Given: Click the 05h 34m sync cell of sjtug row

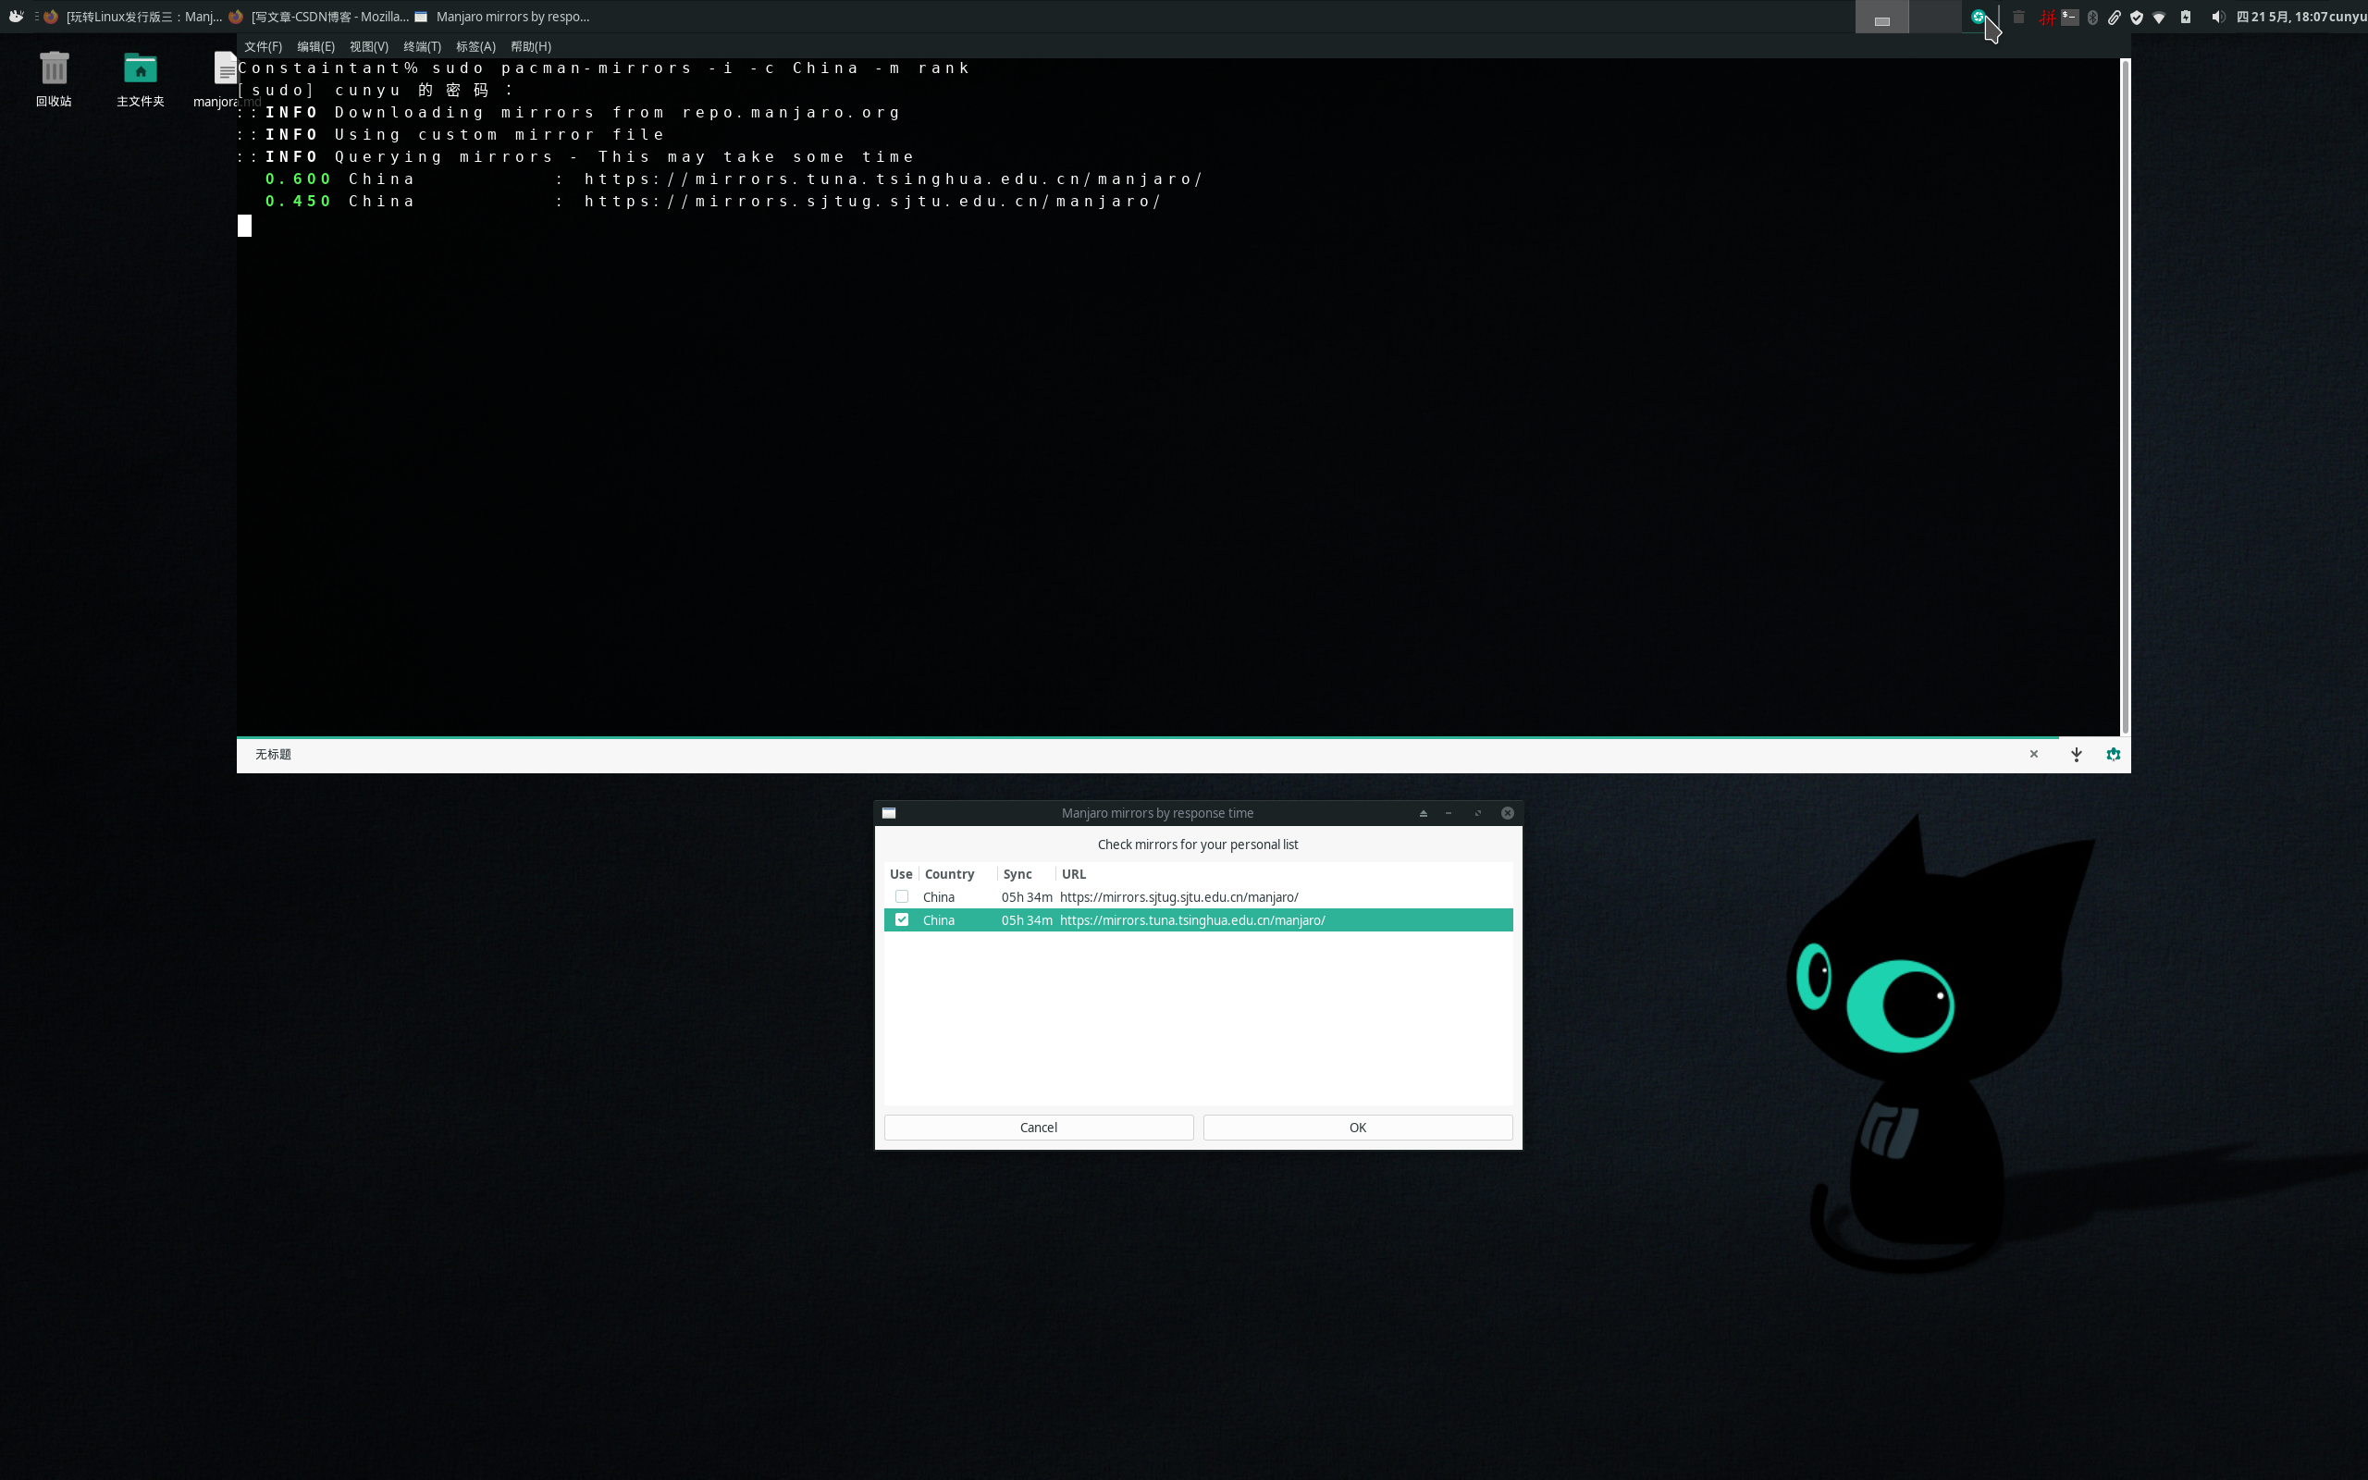Looking at the screenshot, I should [x=1027, y=896].
